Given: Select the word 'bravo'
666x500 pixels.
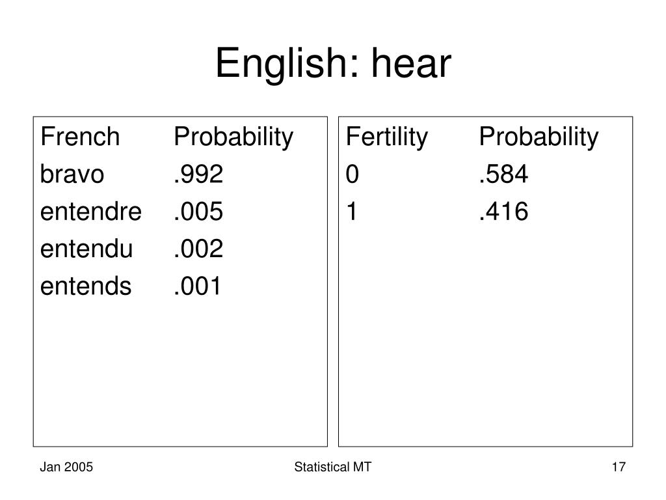Looking at the screenshot, I should click(x=72, y=174).
